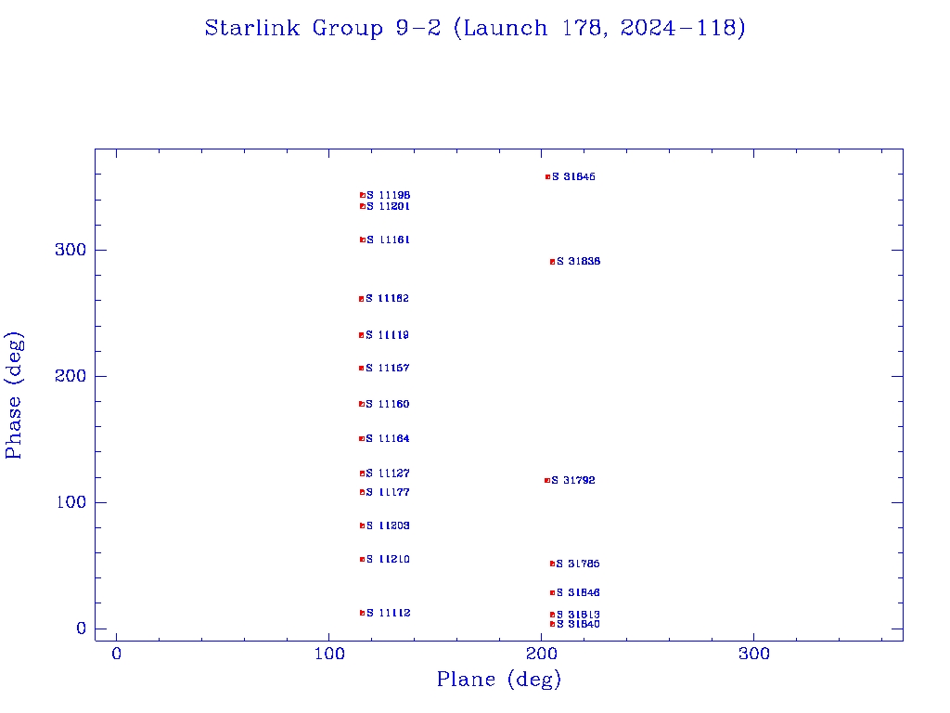Select the 'S 11198' satellite label

[389, 195]
